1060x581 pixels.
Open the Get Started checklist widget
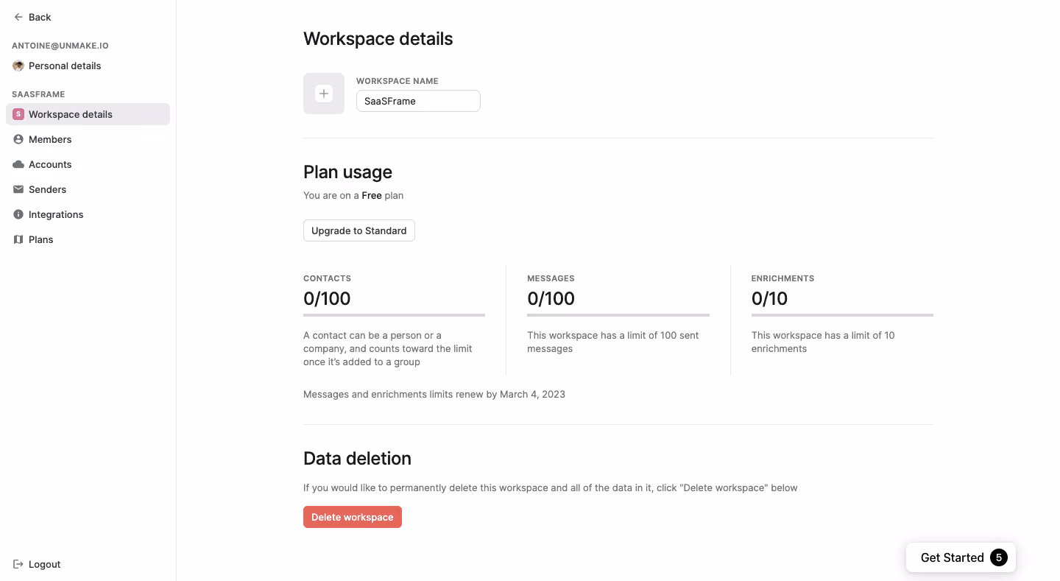tap(961, 557)
